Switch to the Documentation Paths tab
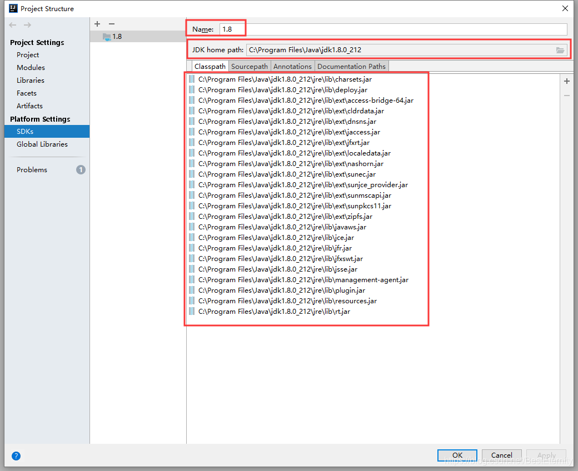 351,66
